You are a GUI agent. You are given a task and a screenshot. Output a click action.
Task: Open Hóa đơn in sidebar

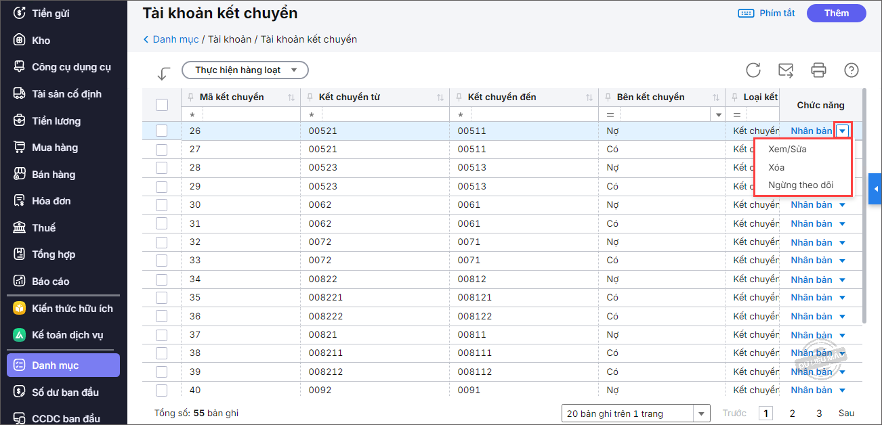tap(51, 201)
